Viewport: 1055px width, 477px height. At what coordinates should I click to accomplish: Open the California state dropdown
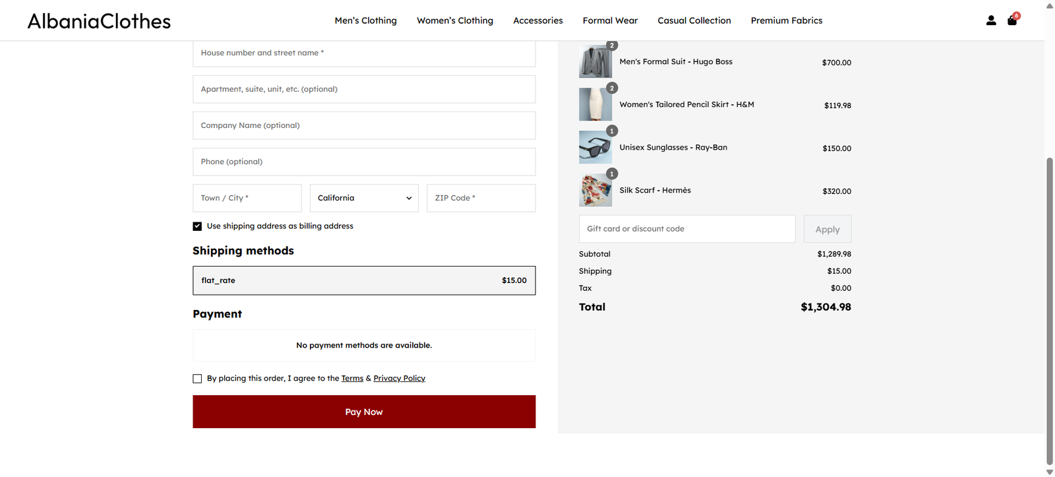tap(364, 198)
